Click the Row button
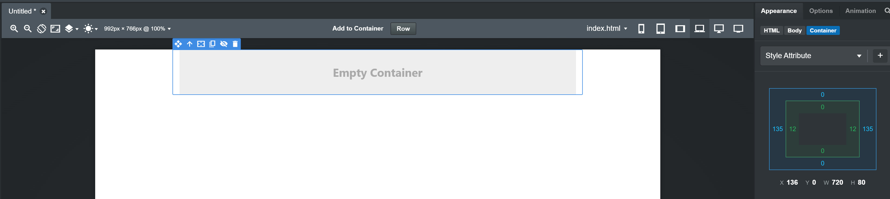Screen dimensions: 890x199 pyautogui.click(x=403, y=29)
